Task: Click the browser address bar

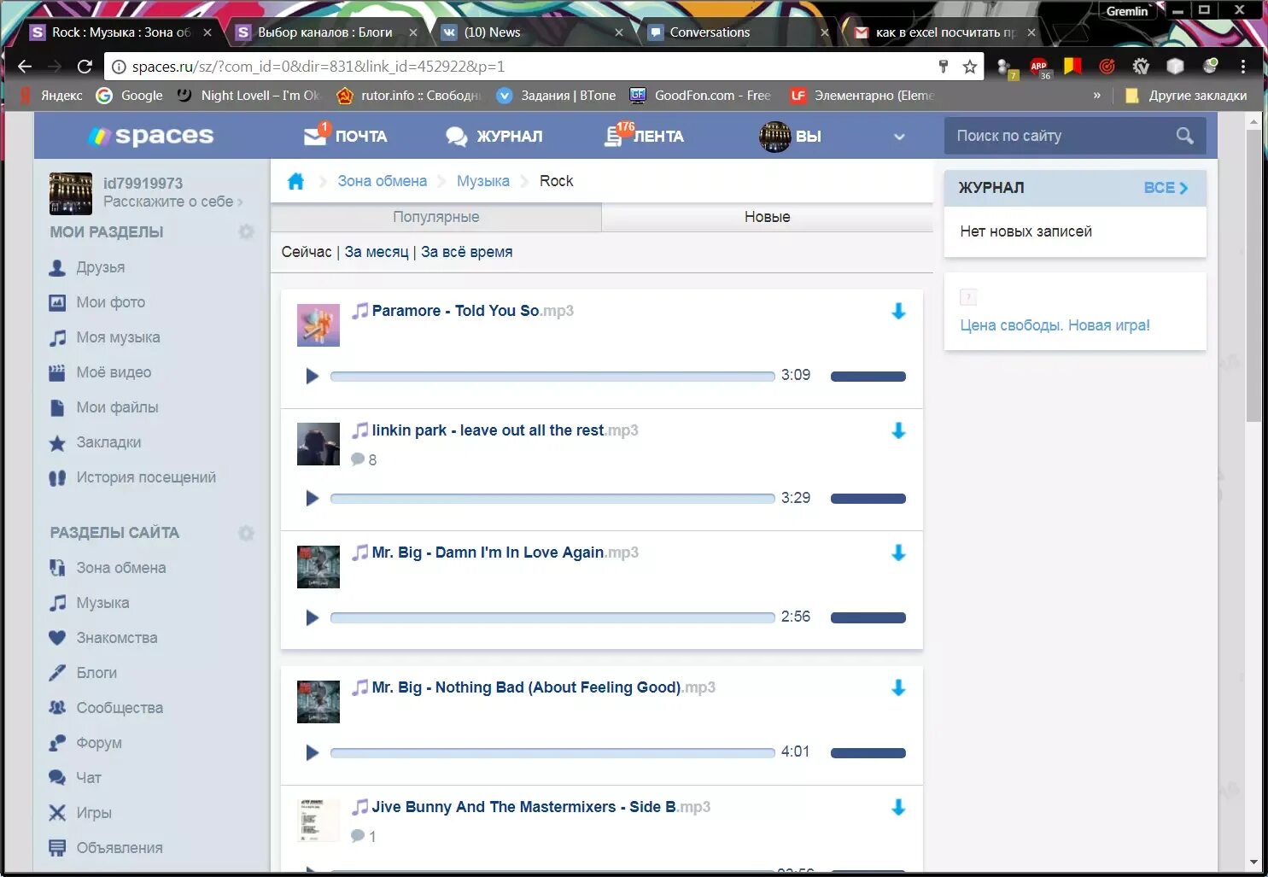Action: tap(529, 67)
